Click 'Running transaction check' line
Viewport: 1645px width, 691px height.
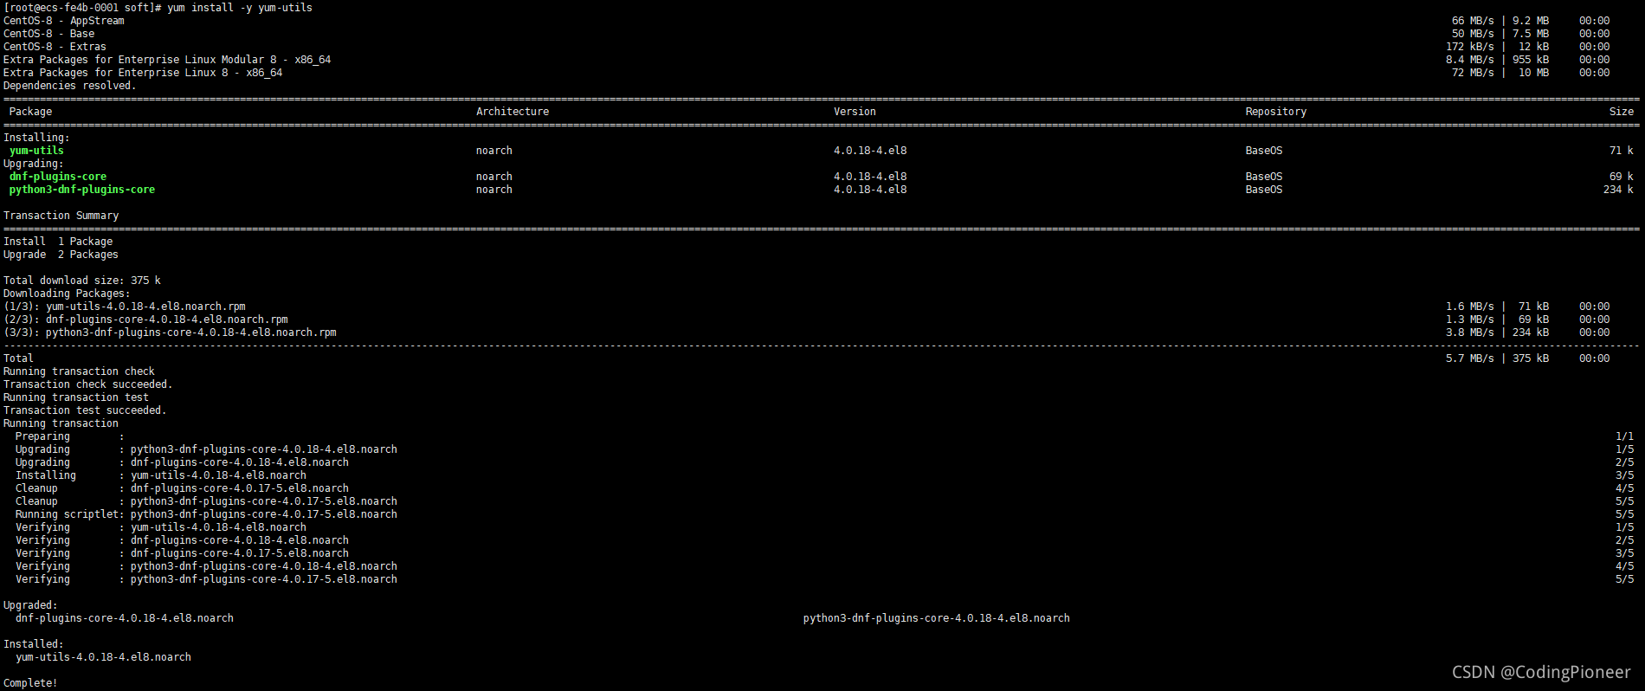80,371
